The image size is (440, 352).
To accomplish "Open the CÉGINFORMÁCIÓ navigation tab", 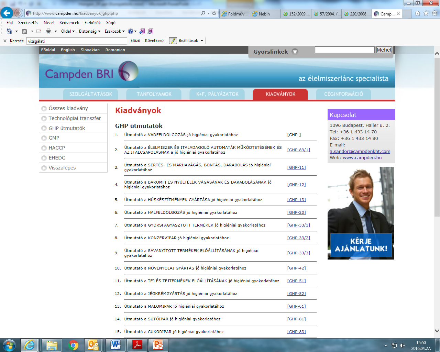I will [344, 94].
